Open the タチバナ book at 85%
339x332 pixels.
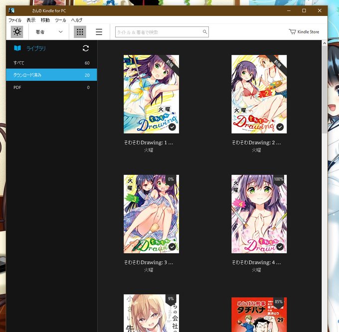point(259,315)
